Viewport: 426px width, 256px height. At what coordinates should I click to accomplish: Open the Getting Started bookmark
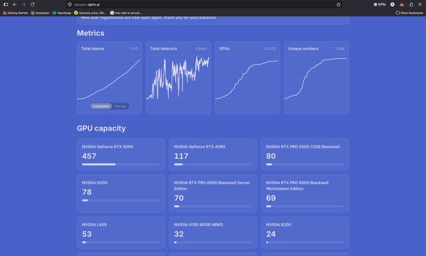coord(15,13)
